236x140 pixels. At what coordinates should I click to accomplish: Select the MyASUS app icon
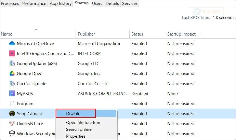click(12, 94)
